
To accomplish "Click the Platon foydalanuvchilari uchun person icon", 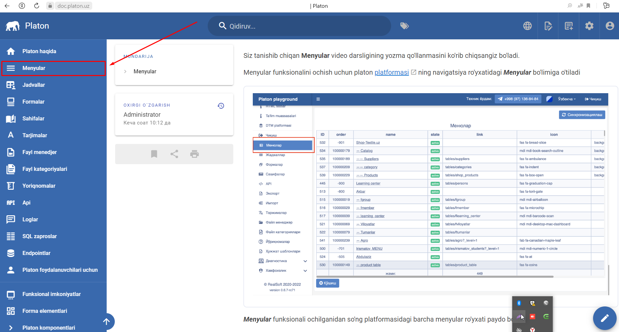I will point(11,270).
